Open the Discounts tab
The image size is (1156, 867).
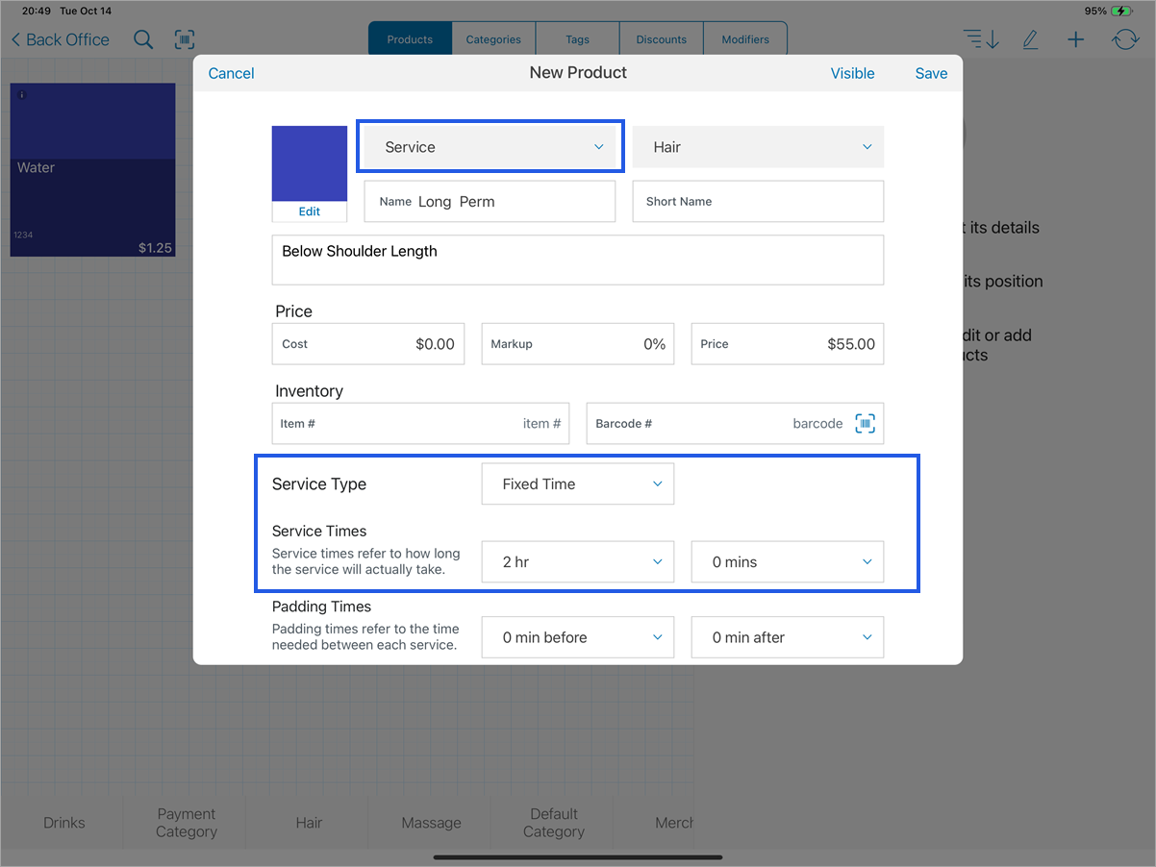pos(661,38)
